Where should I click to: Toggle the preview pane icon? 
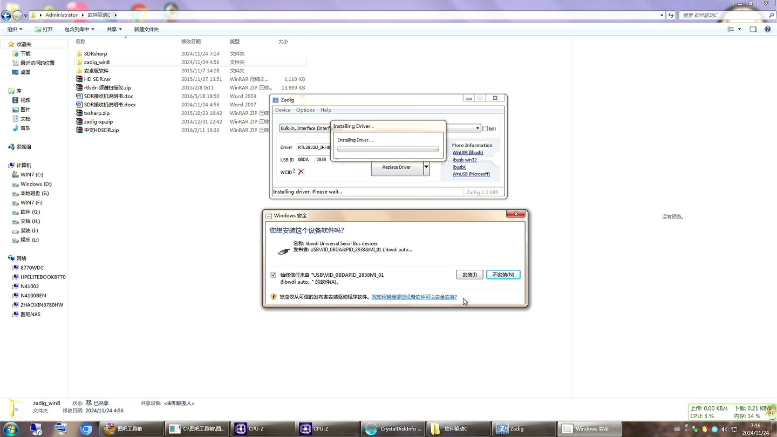point(753,29)
